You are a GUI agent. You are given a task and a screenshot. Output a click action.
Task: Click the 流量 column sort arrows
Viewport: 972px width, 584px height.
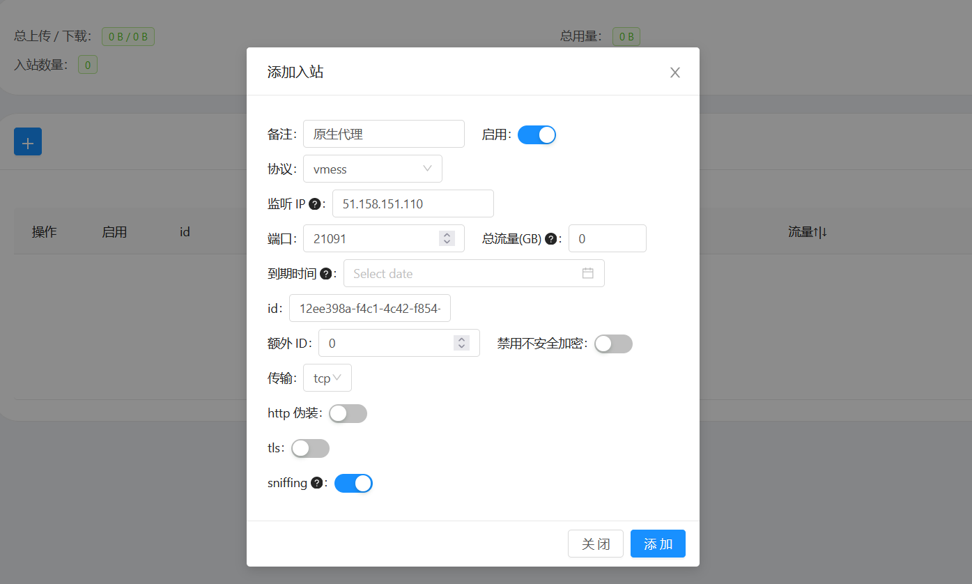pos(821,232)
